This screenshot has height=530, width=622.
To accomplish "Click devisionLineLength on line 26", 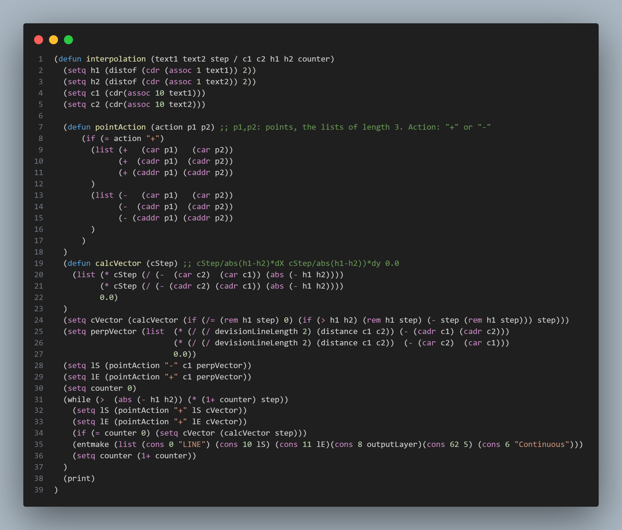I will click(x=256, y=343).
